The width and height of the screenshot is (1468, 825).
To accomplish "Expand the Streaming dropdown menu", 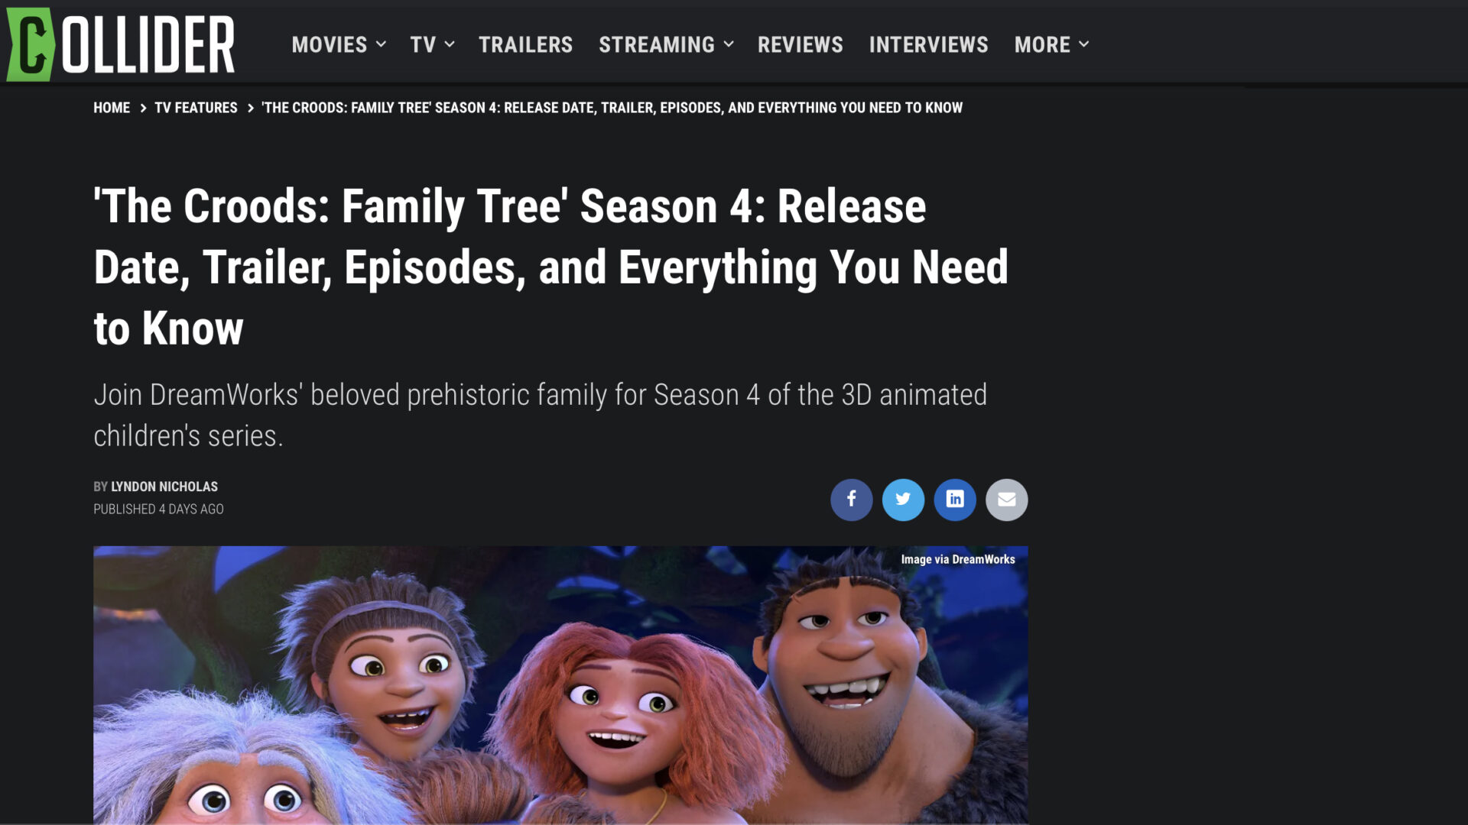I will click(x=666, y=44).
